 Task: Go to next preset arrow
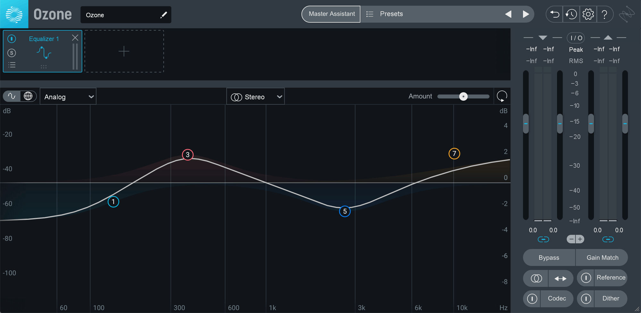pyautogui.click(x=526, y=14)
